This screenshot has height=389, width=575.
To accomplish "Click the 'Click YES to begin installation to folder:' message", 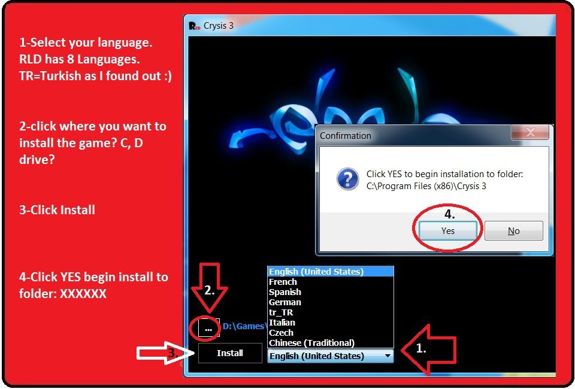I will coord(445,174).
